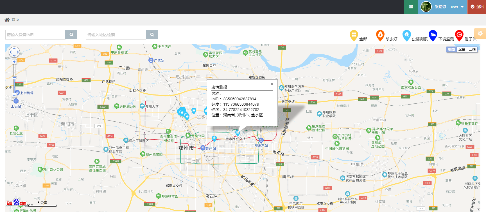486x213 pixels.
Task: Click the region search input field
Action: click(116, 35)
